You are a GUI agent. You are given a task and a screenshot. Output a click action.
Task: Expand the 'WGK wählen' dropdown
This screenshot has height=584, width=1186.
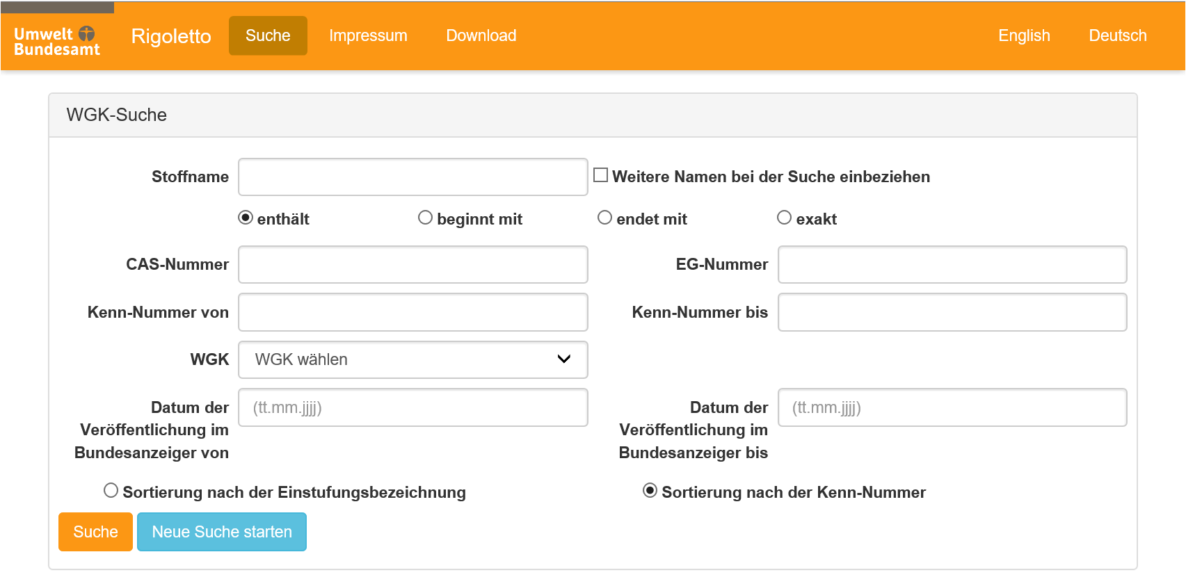tap(412, 359)
